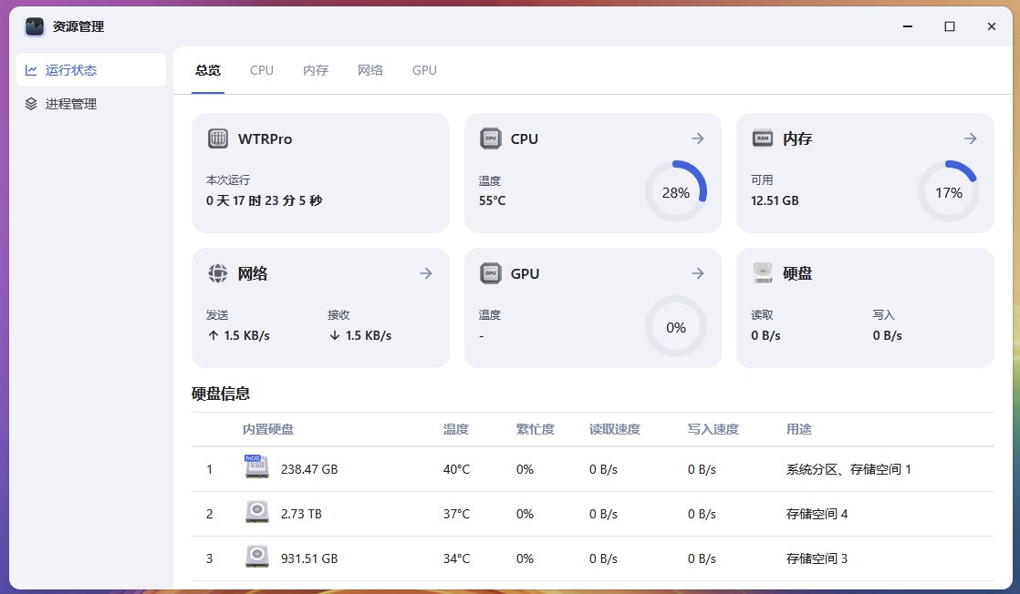Click the RAM memory icon on 内存 card
1020x594 pixels.
(x=763, y=138)
